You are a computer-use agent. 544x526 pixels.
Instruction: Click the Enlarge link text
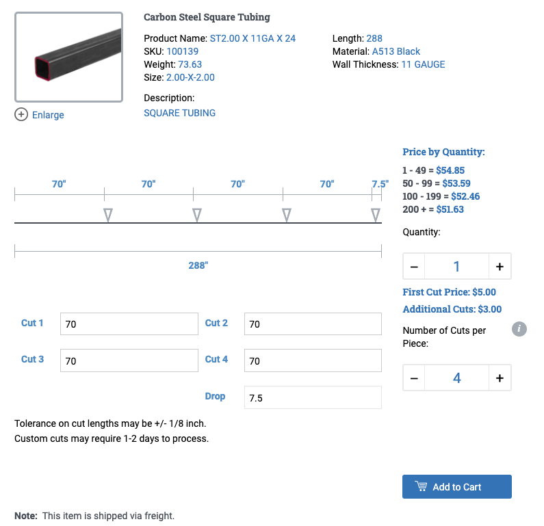coord(48,115)
